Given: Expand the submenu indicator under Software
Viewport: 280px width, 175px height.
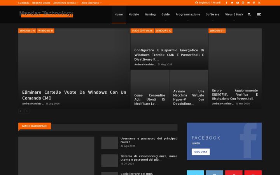Looking at the screenshot, I should coord(212,21).
